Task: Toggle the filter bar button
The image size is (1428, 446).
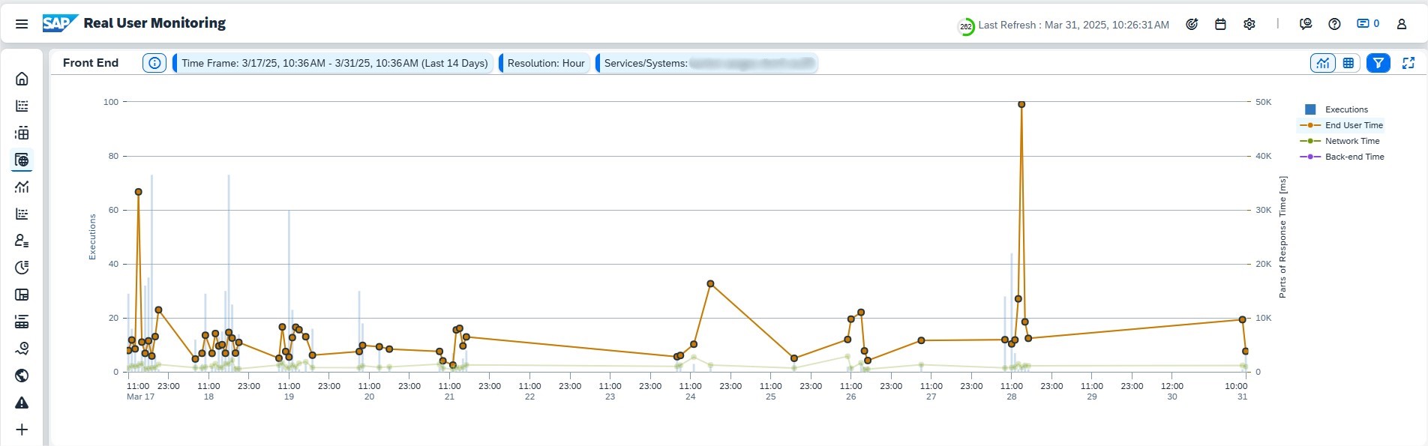Action: 1378,63
